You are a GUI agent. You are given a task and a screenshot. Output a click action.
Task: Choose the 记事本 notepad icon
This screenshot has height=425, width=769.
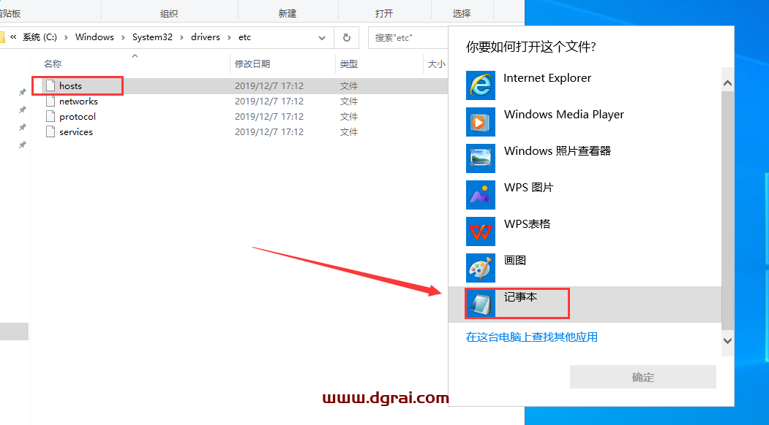[481, 304]
